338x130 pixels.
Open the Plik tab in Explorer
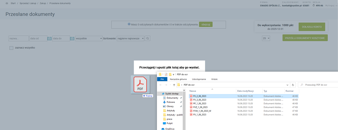[x=162, y=79]
